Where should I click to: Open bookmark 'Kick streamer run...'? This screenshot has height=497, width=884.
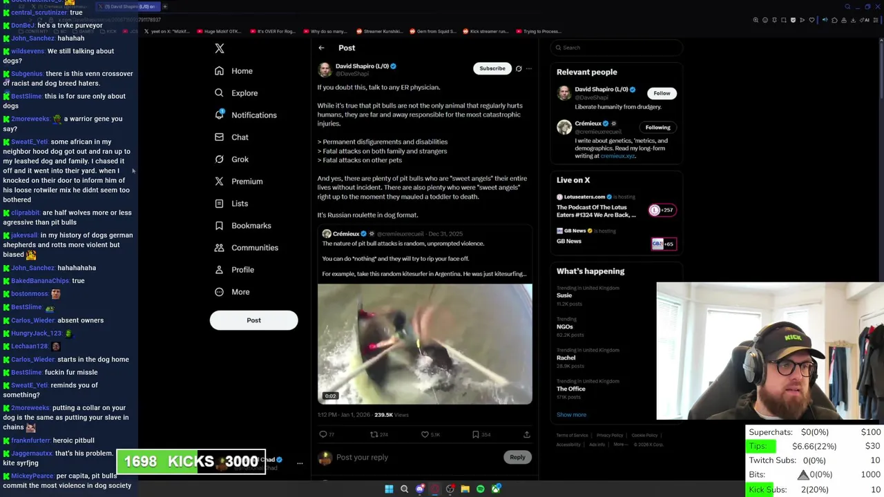tap(486, 31)
